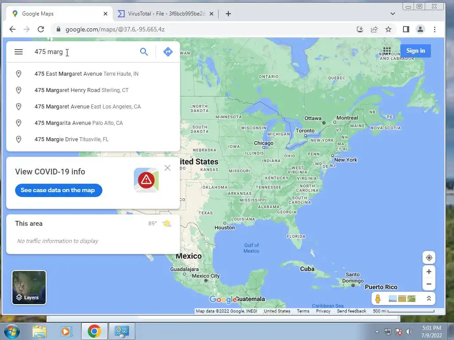This screenshot has height=340, width=454.
Task: Open the Chrome profile icon
Action: [x=420, y=29]
